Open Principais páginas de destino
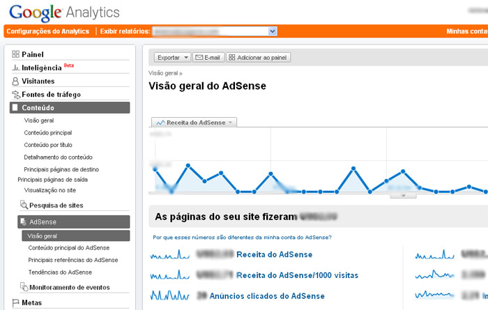 click(x=61, y=169)
